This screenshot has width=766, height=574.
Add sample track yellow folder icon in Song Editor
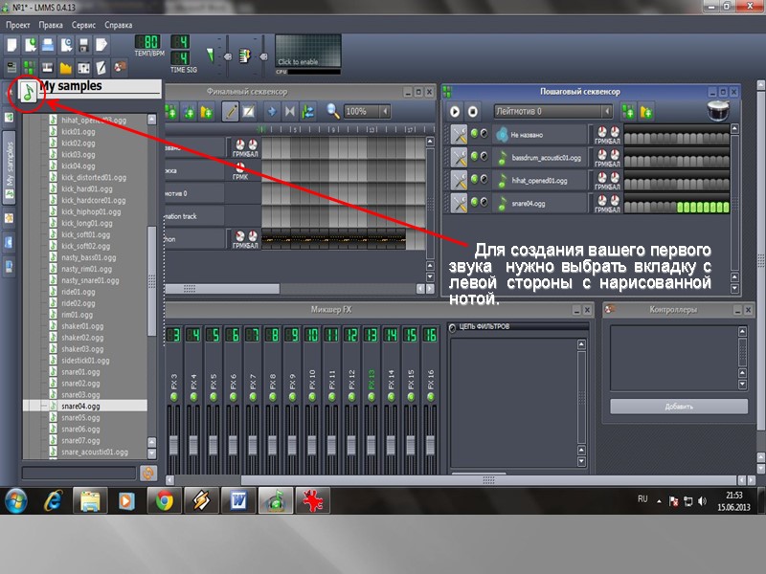[207, 112]
